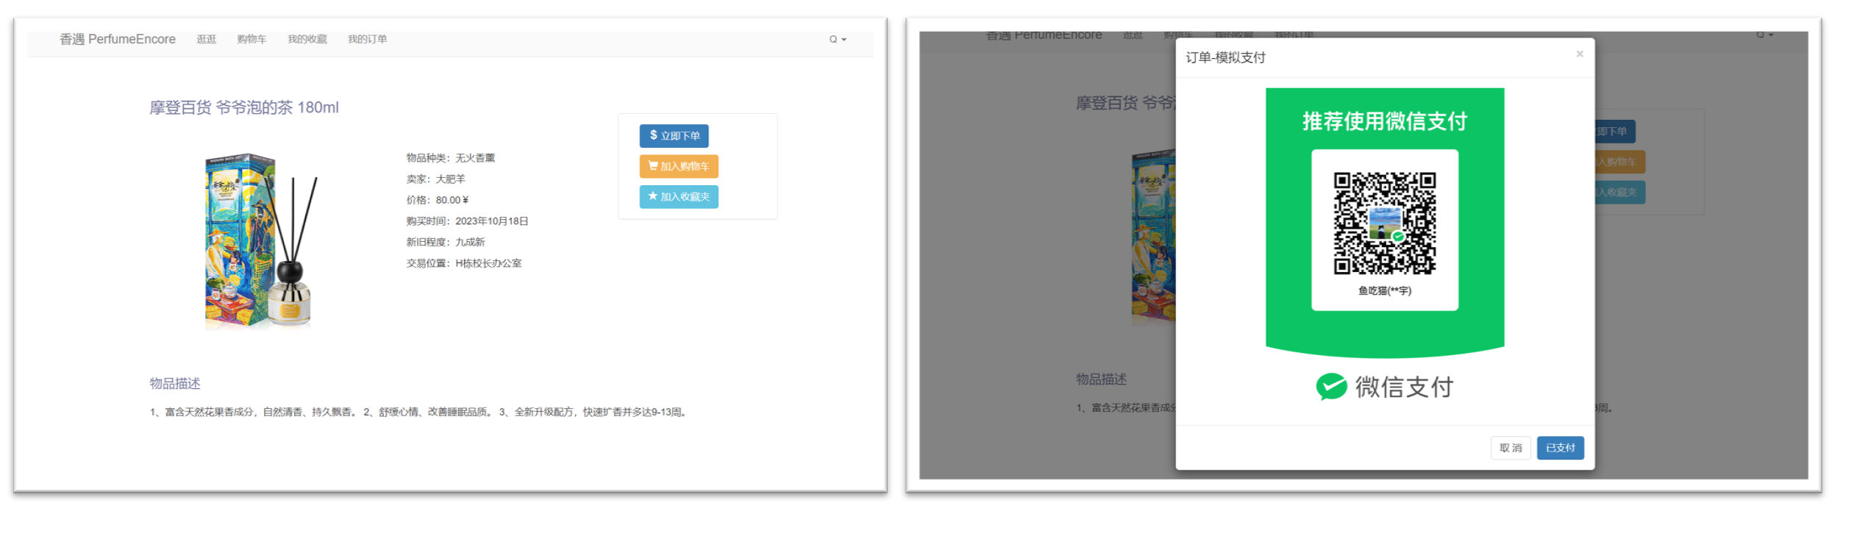Go to 我的收藏 in left window navbar

pos(307,39)
